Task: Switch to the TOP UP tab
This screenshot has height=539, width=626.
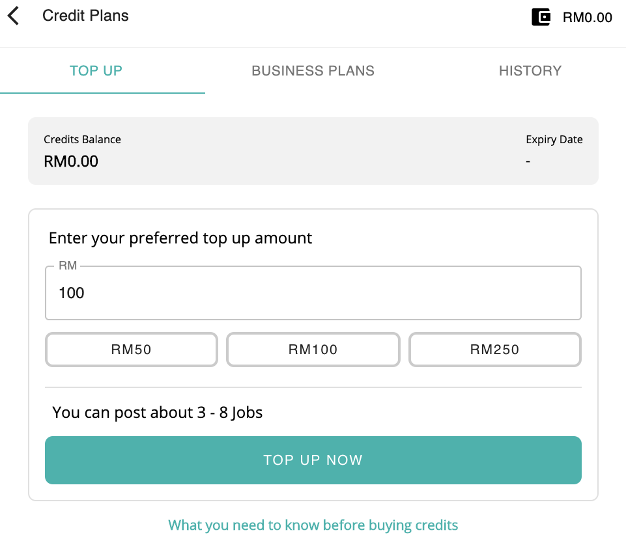Action: (x=96, y=71)
